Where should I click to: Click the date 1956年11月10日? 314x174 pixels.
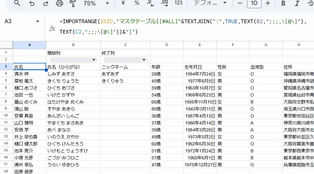coord(200,102)
